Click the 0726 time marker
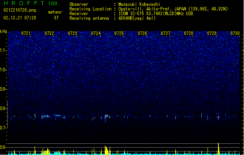This screenshot has width=244, height=155. 142,33
